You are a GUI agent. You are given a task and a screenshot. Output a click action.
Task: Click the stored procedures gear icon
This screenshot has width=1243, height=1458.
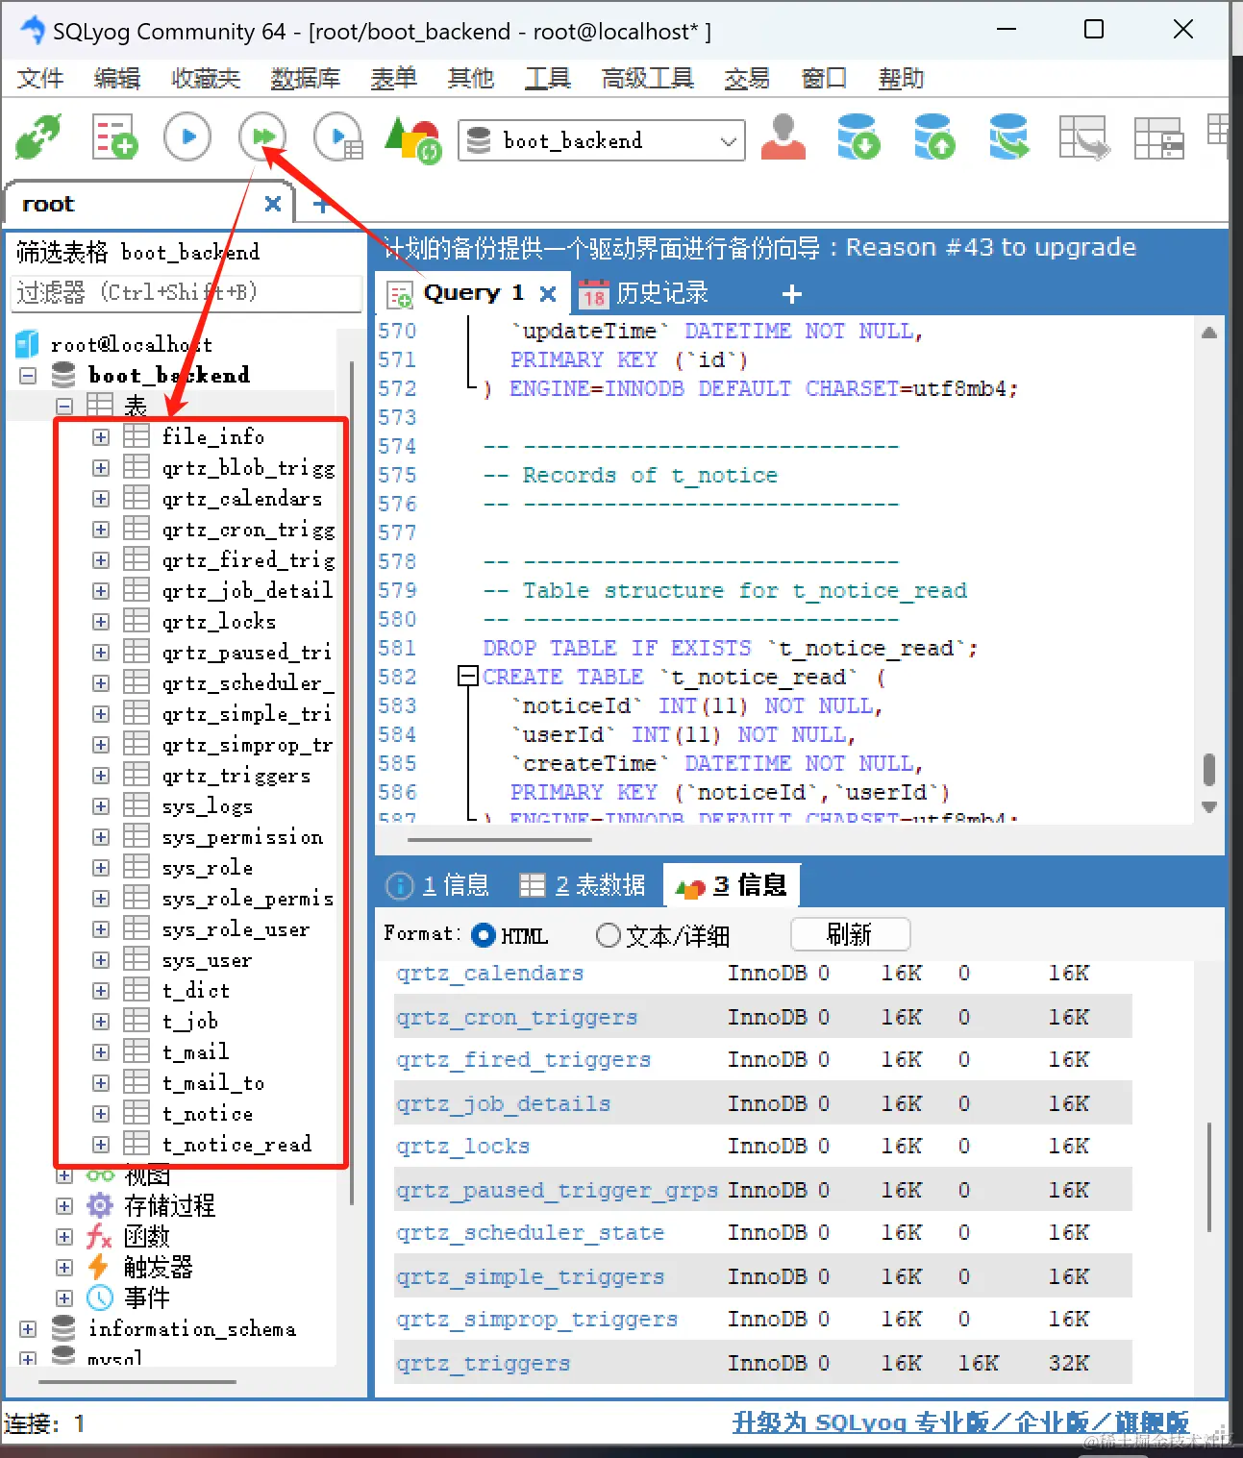(100, 1205)
